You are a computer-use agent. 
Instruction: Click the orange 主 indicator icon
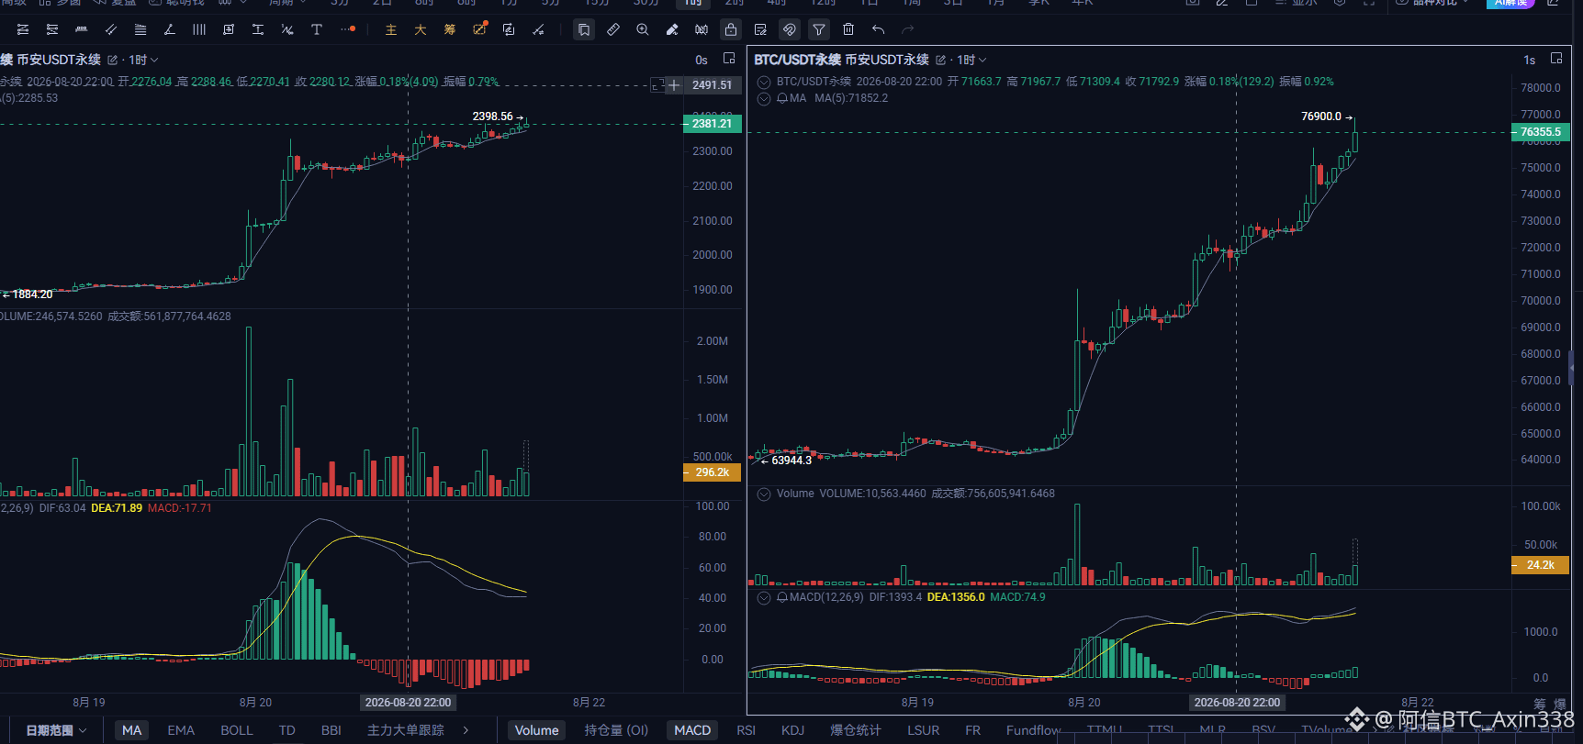(x=391, y=29)
